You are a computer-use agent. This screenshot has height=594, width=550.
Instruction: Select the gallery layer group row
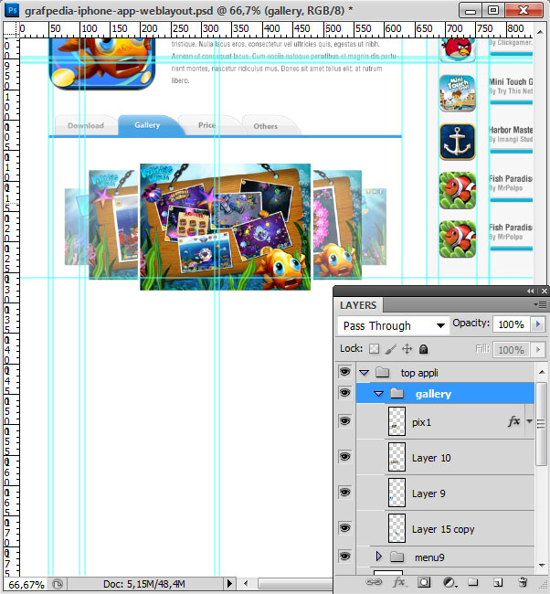click(x=445, y=393)
